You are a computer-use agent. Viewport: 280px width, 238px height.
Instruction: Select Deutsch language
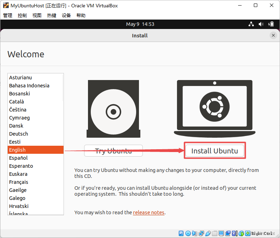pyautogui.click(x=36, y=134)
